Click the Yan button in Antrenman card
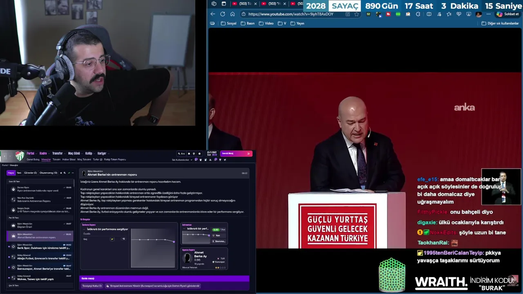The height and width of the screenshot is (294, 523). tap(219, 236)
